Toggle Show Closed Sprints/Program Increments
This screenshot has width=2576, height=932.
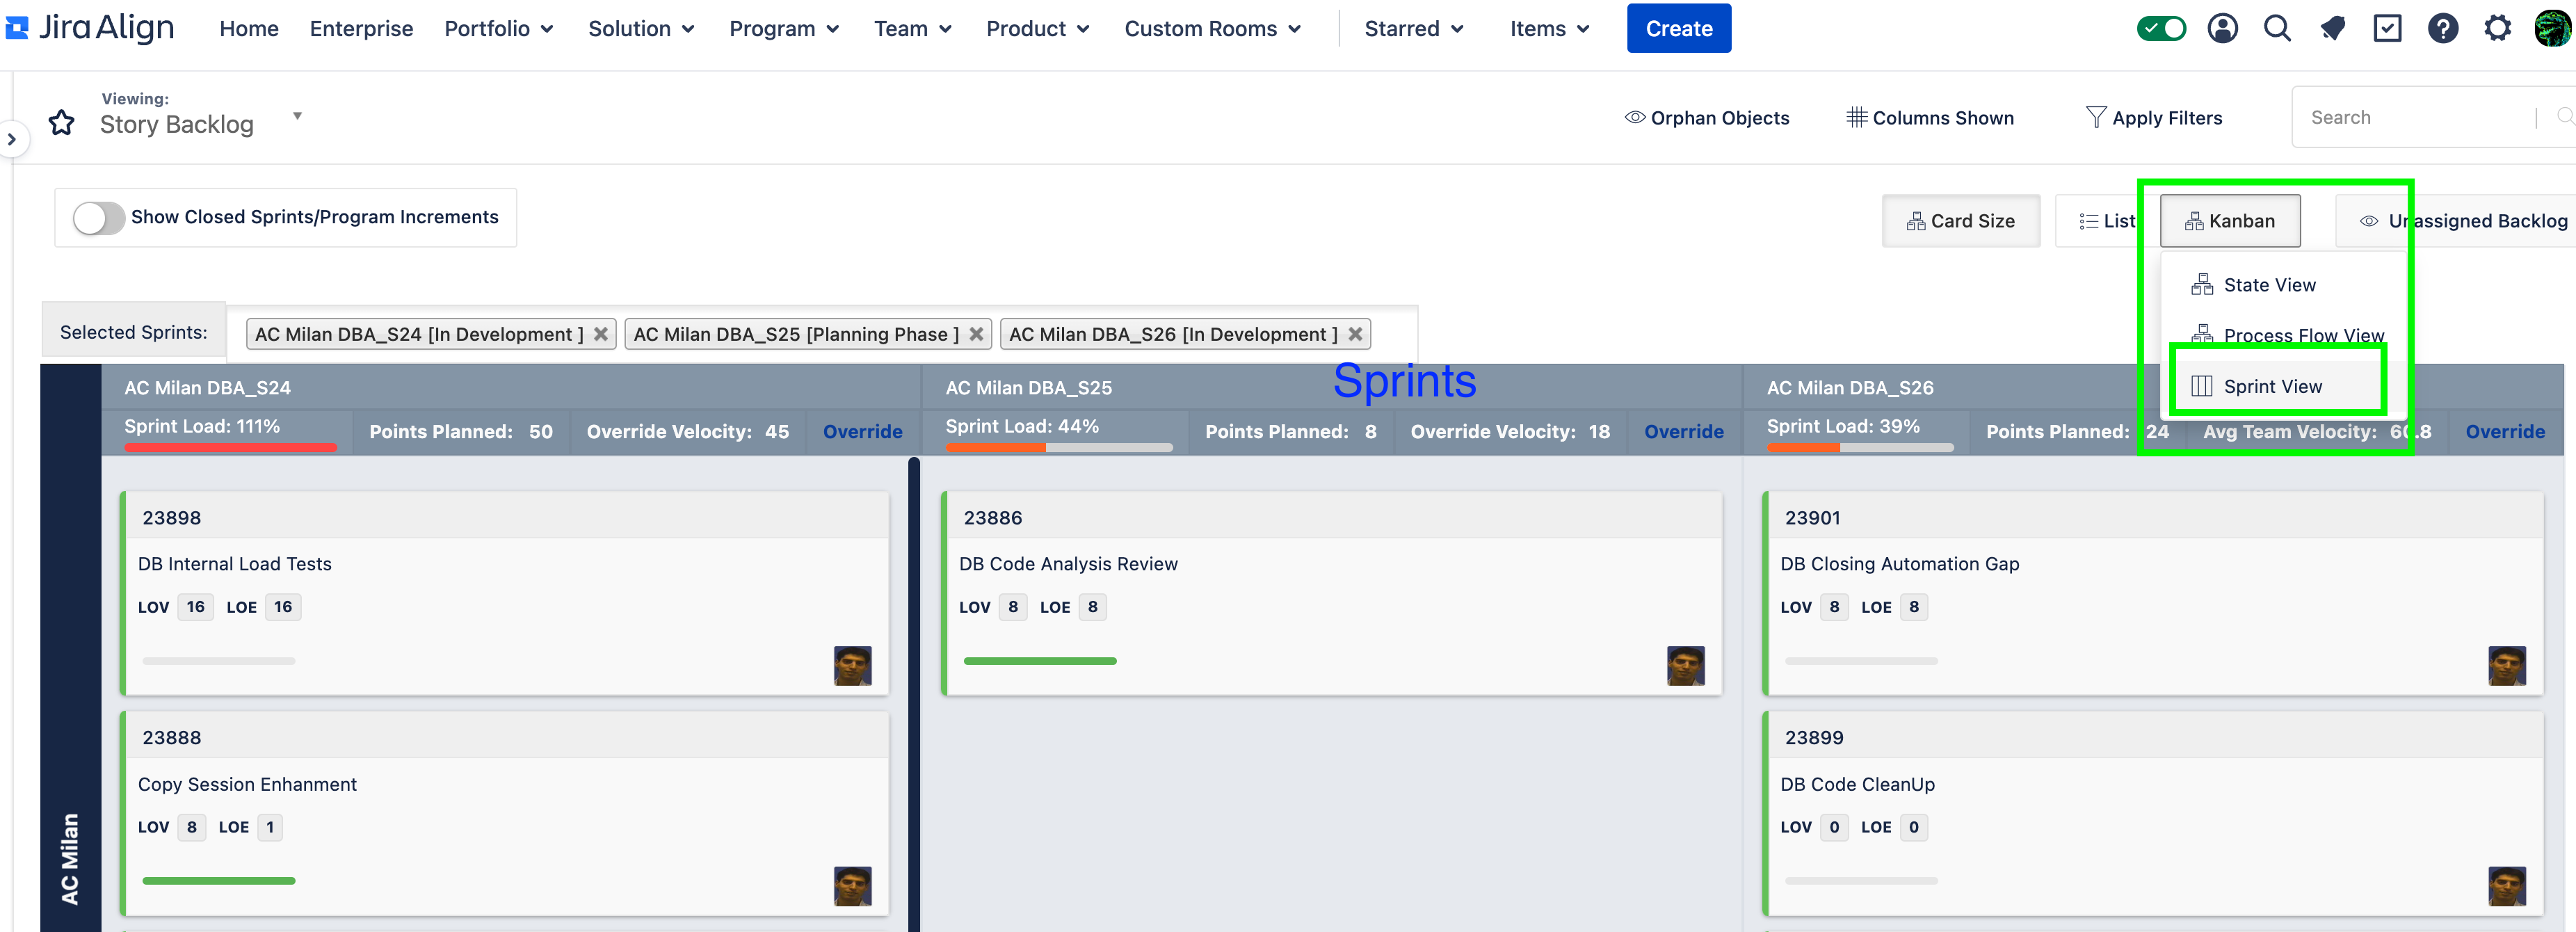[98, 217]
